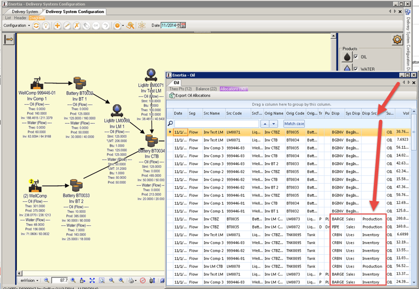
Task: Click the light bulb icon on the toolbar
Action: 45,26
